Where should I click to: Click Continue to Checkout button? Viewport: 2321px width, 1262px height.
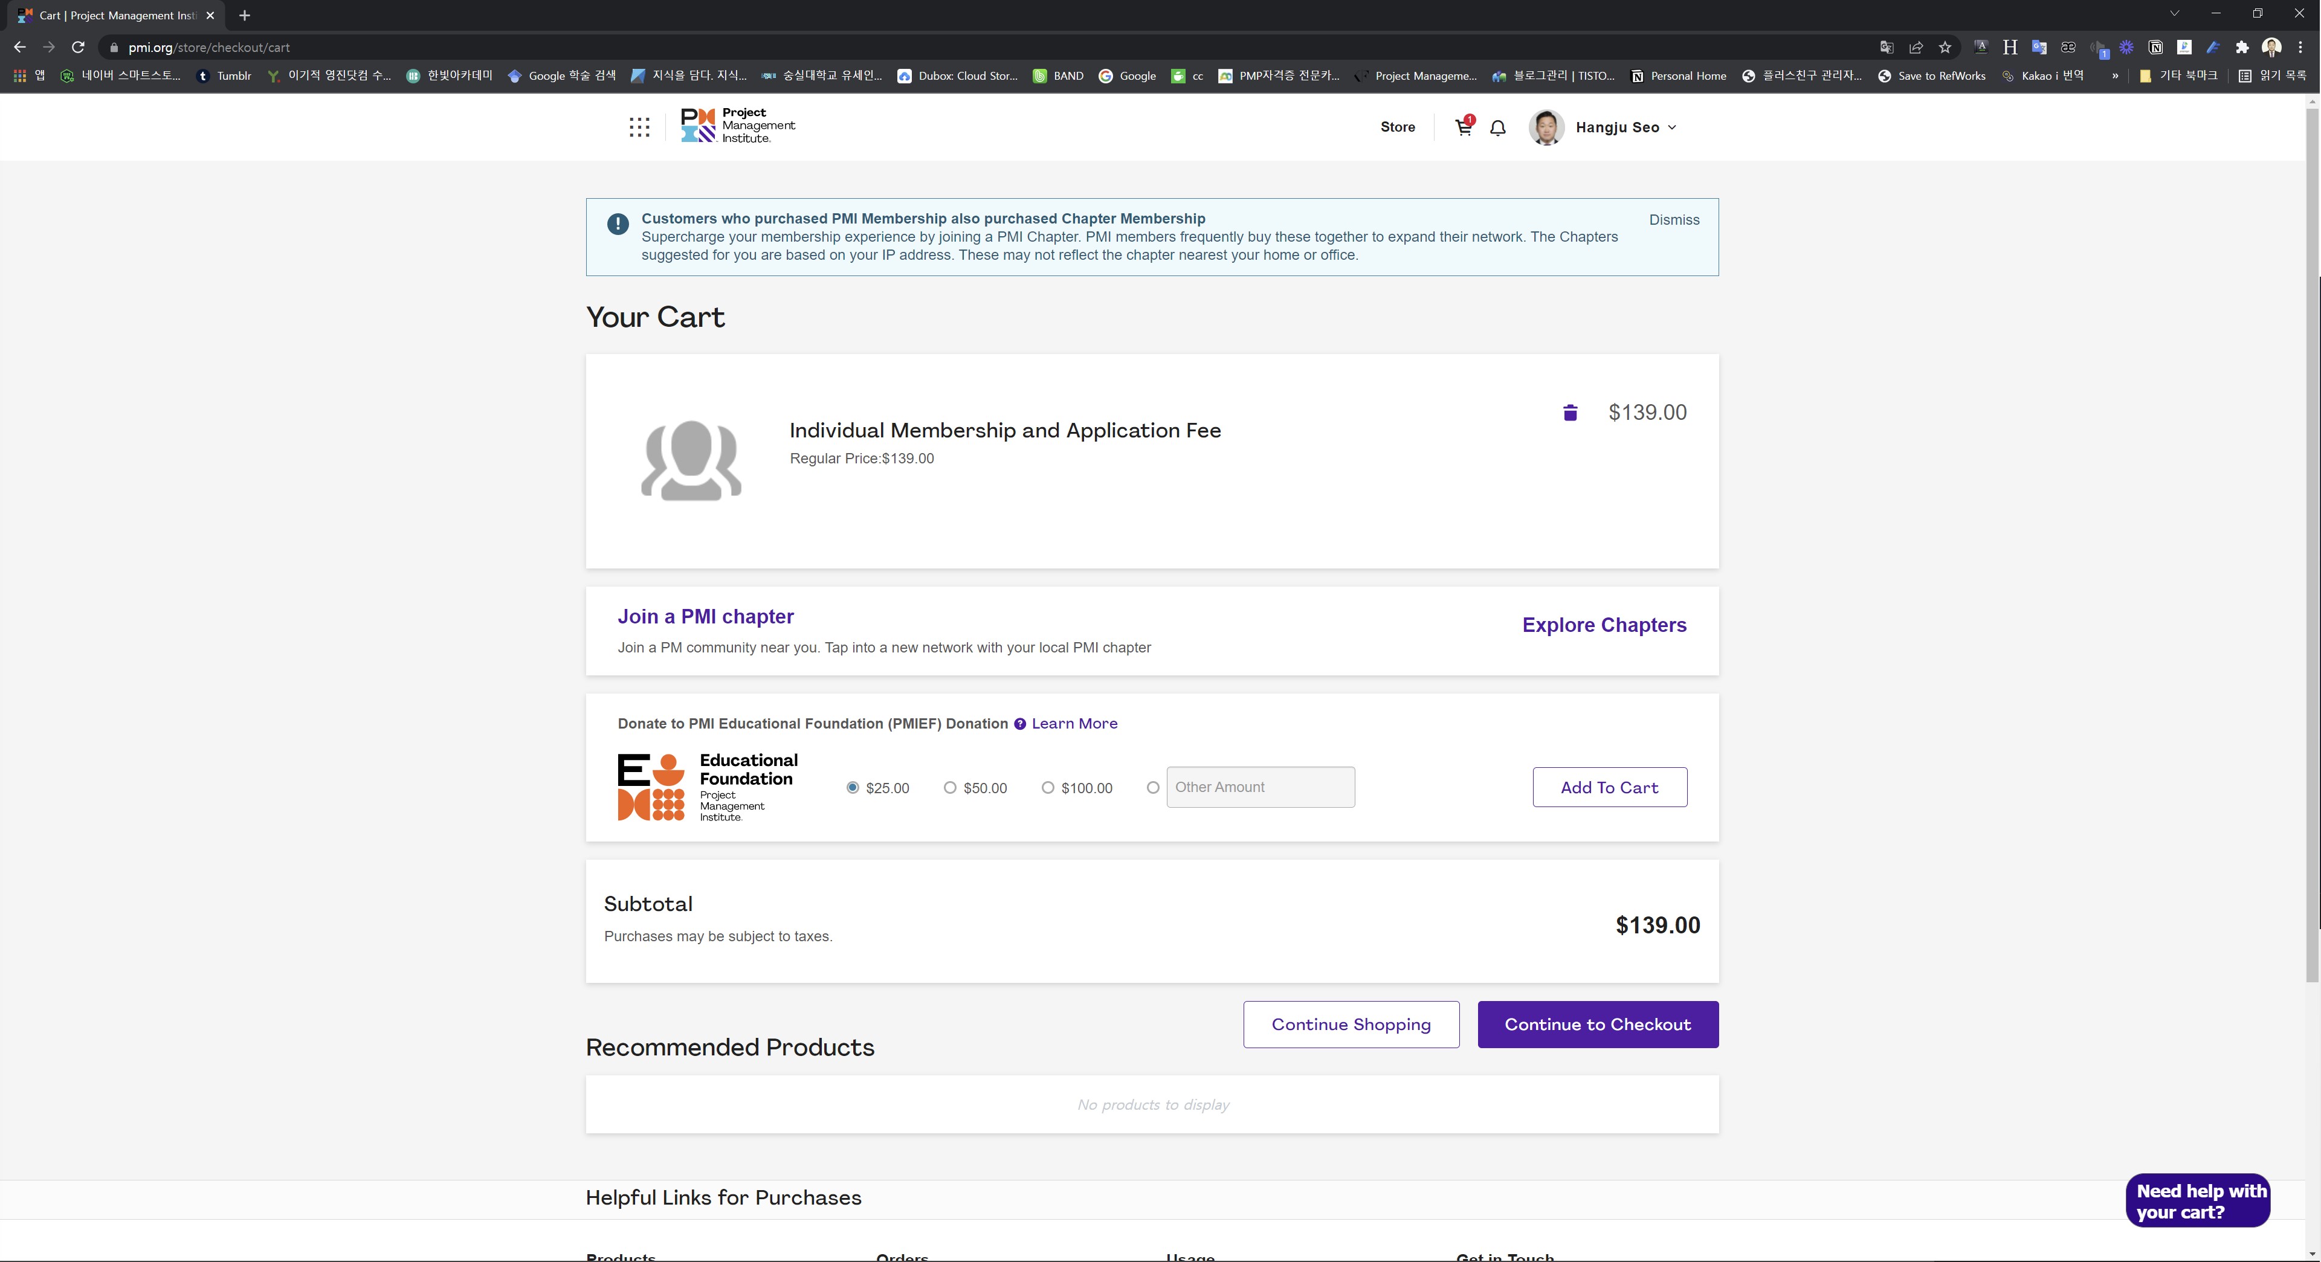click(x=1596, y=1024)
